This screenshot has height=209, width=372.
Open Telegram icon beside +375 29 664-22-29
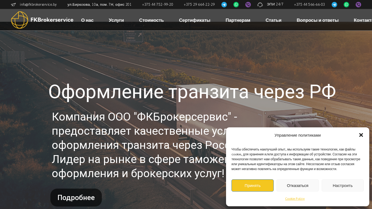pyautogui.click(x=224, y=5)
